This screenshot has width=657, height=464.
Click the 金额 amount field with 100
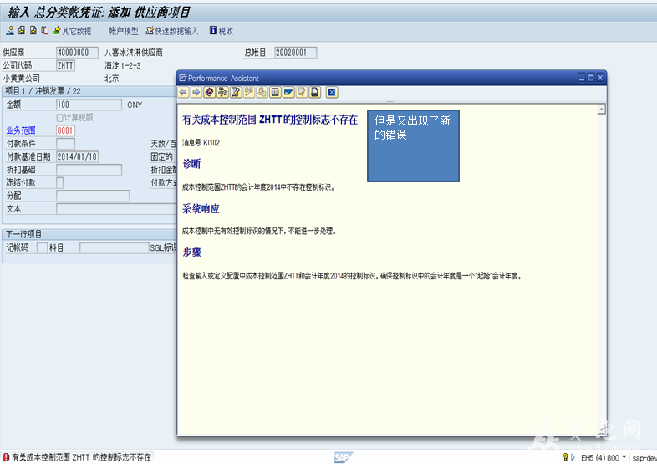[89, 105]
